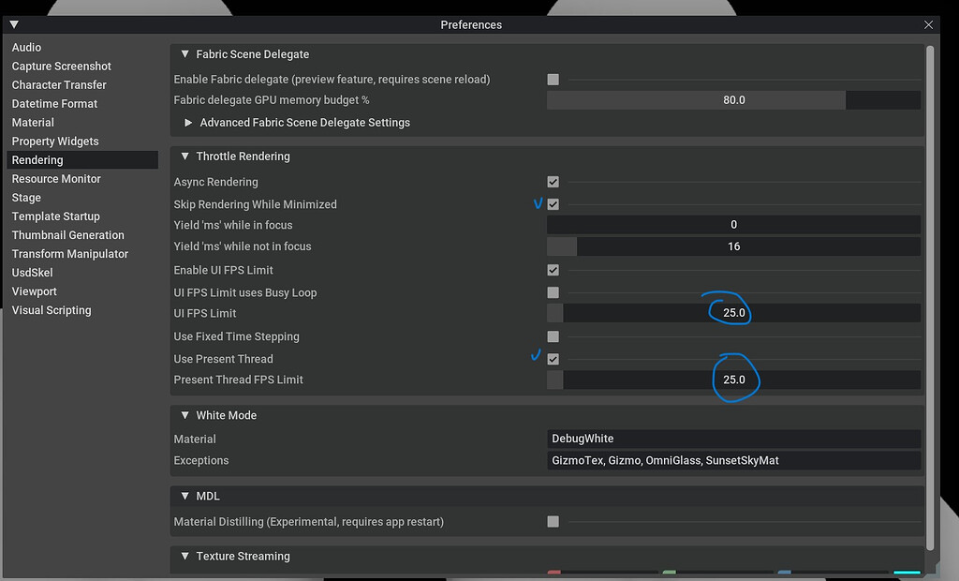This screenshot has height=581, width=959.
Task: Select the Visual Scripting category
Action: click(x=52, y=309)
